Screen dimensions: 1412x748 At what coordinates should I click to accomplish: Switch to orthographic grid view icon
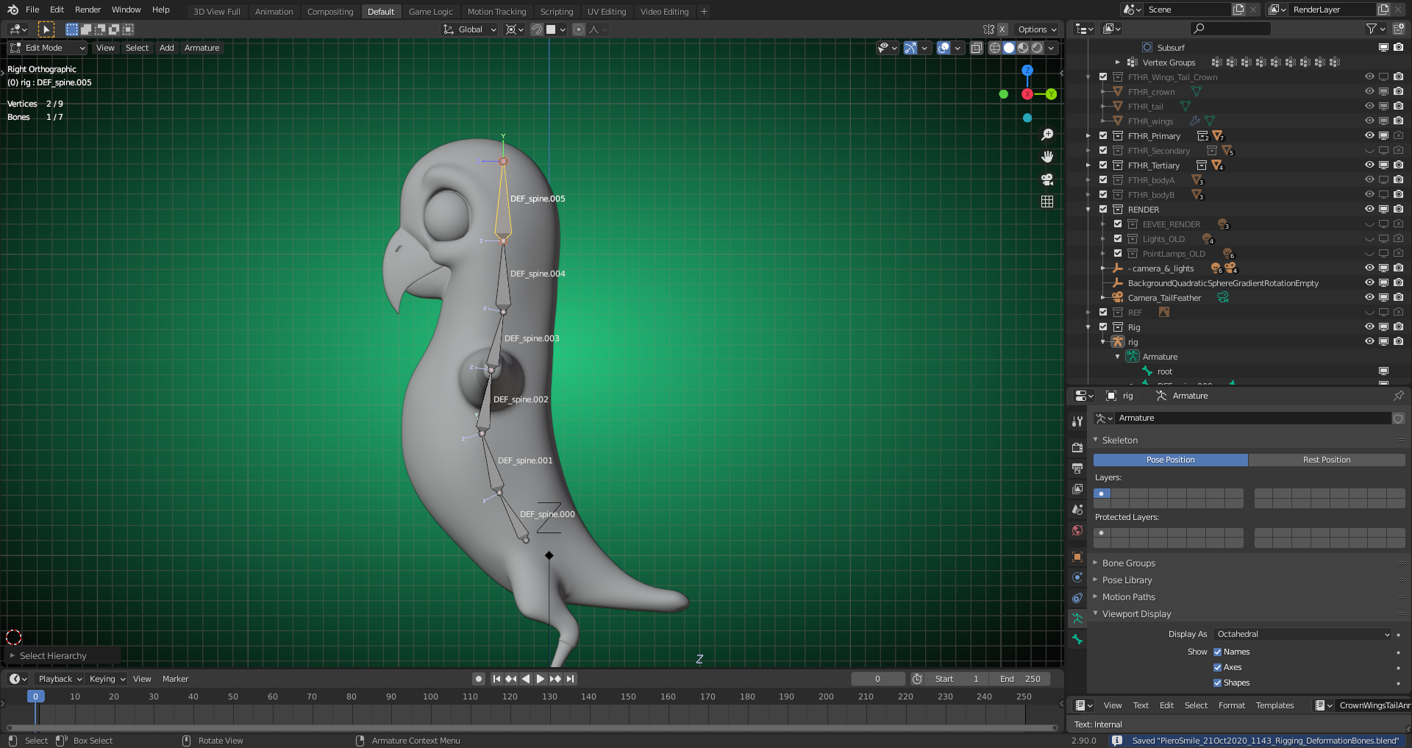coord(1047,202)
